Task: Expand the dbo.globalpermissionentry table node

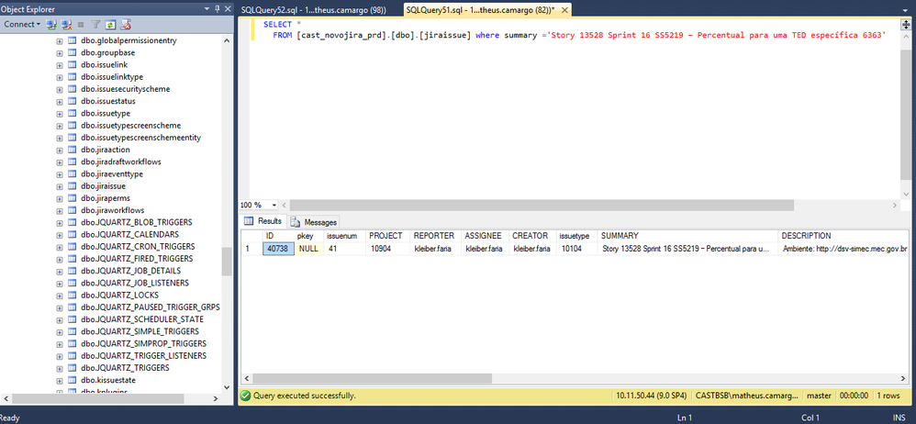Action: [60, 41]
